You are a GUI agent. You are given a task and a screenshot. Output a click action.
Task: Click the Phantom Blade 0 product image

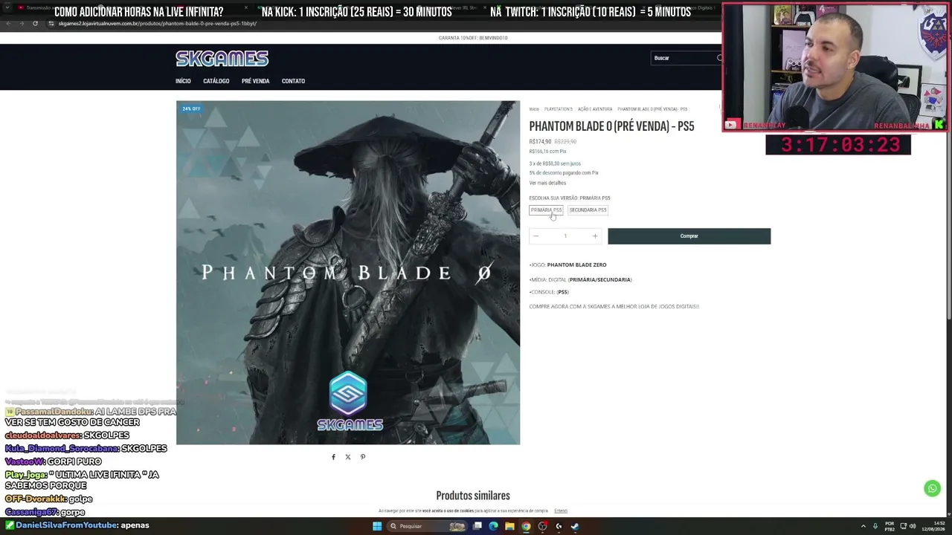tap(348, 273)
